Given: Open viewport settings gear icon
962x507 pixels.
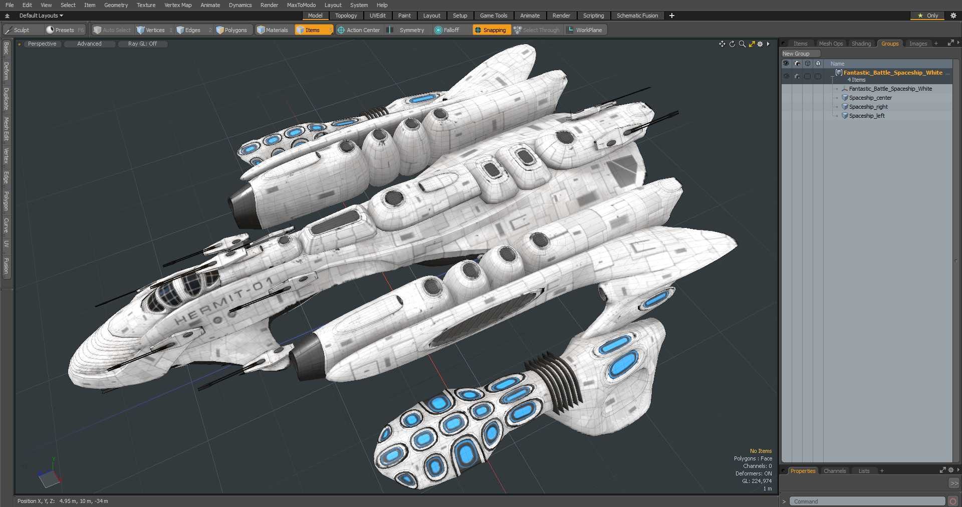Looking at the screenshot, I should [x=760, y=44].
